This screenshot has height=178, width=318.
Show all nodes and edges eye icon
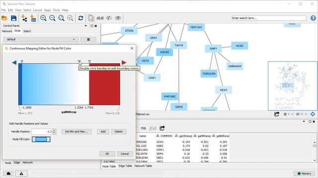pos(118,18)
